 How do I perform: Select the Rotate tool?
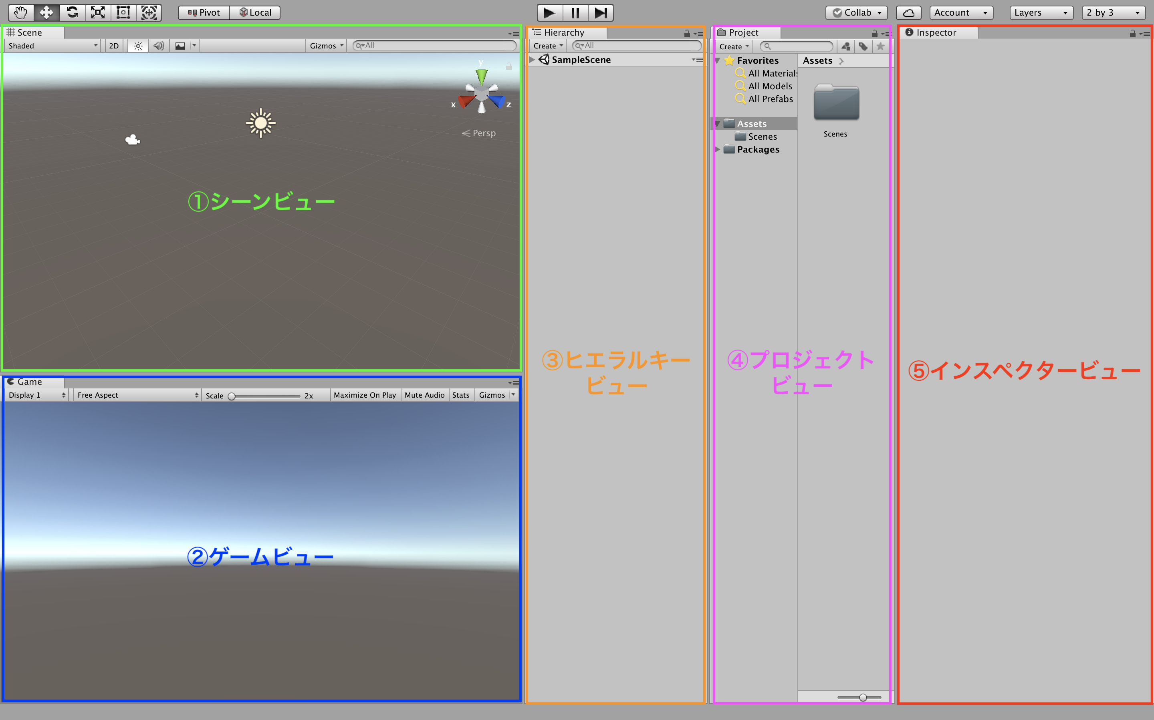tap(72, 12)
